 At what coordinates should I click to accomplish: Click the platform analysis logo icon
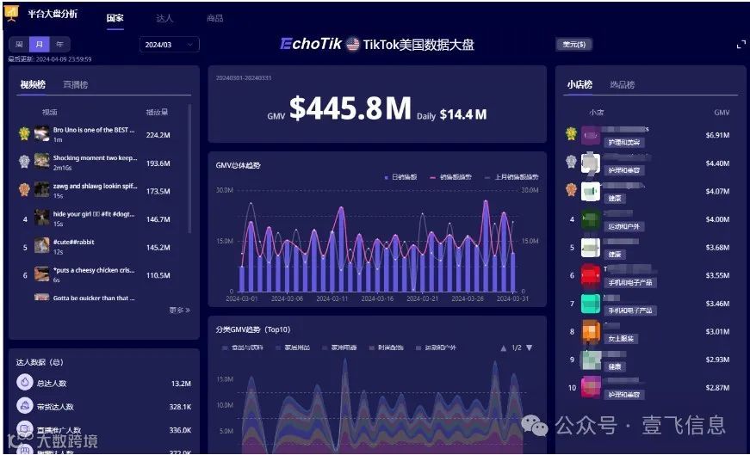[x=11, y=12]
